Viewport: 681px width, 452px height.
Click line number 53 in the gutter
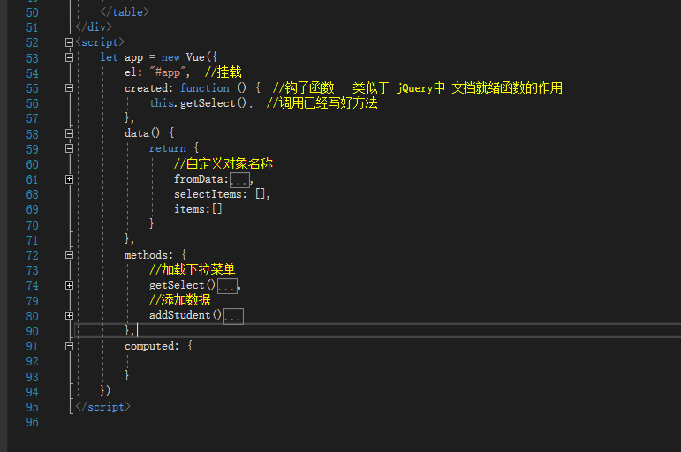[32, 58]
